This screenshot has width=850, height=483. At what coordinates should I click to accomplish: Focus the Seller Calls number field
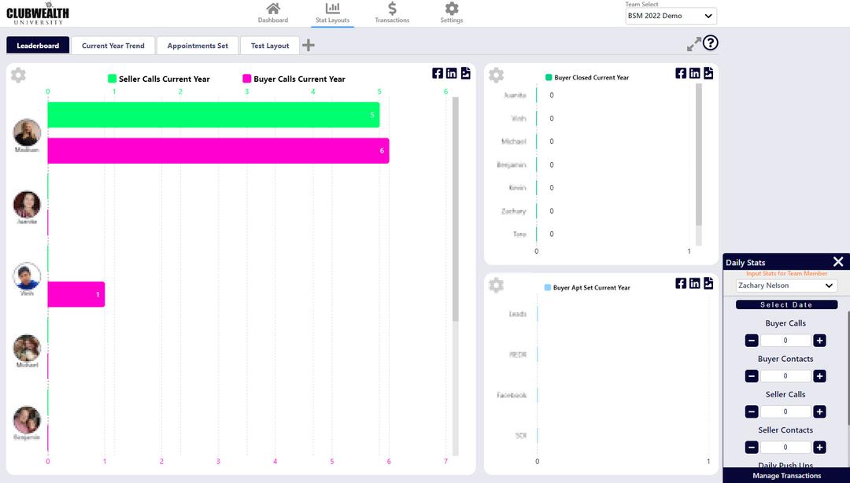(x=785, y=412)
